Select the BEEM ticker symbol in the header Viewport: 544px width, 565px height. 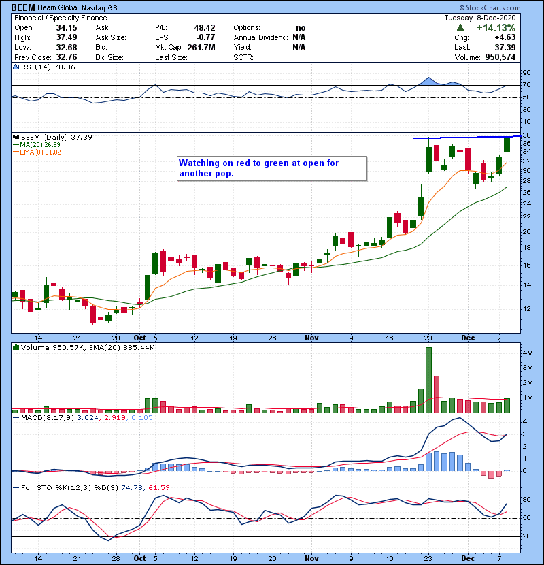point(23,7)
